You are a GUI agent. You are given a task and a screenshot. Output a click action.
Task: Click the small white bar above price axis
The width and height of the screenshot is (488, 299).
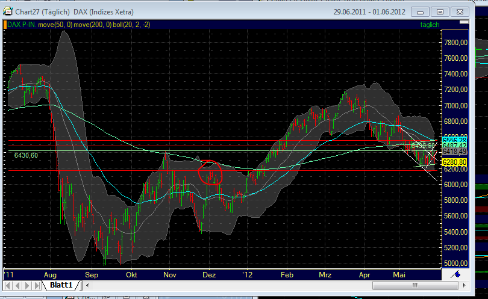pyautogui.click(x=464, y=22)
